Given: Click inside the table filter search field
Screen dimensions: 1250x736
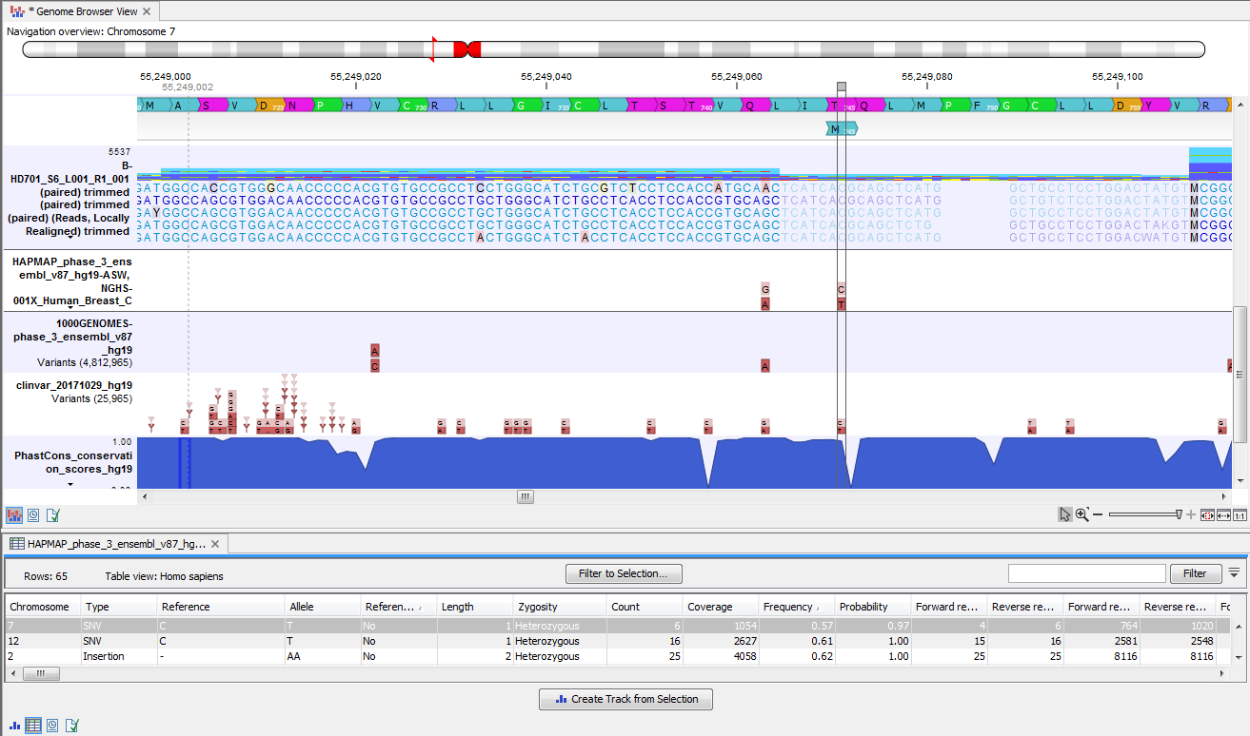Looking at the screenshot, I should click(x=1085, y=572).
